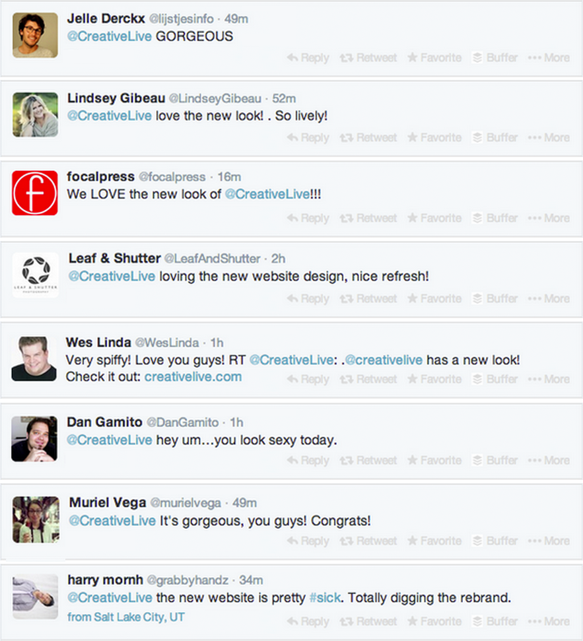Image resolution: width=583 pixels, height=641 pixels.
Task: Open More options on focalpress tweet
Action: point(549,218)
